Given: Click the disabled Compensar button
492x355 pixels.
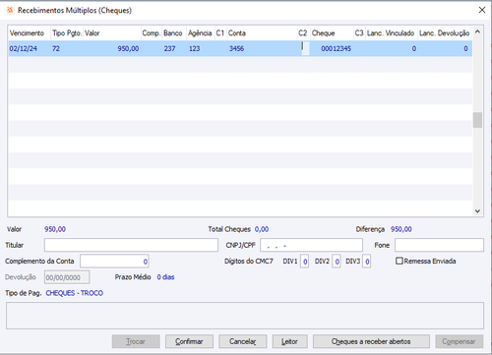Looking at the screenshot, I should (460, 341).
